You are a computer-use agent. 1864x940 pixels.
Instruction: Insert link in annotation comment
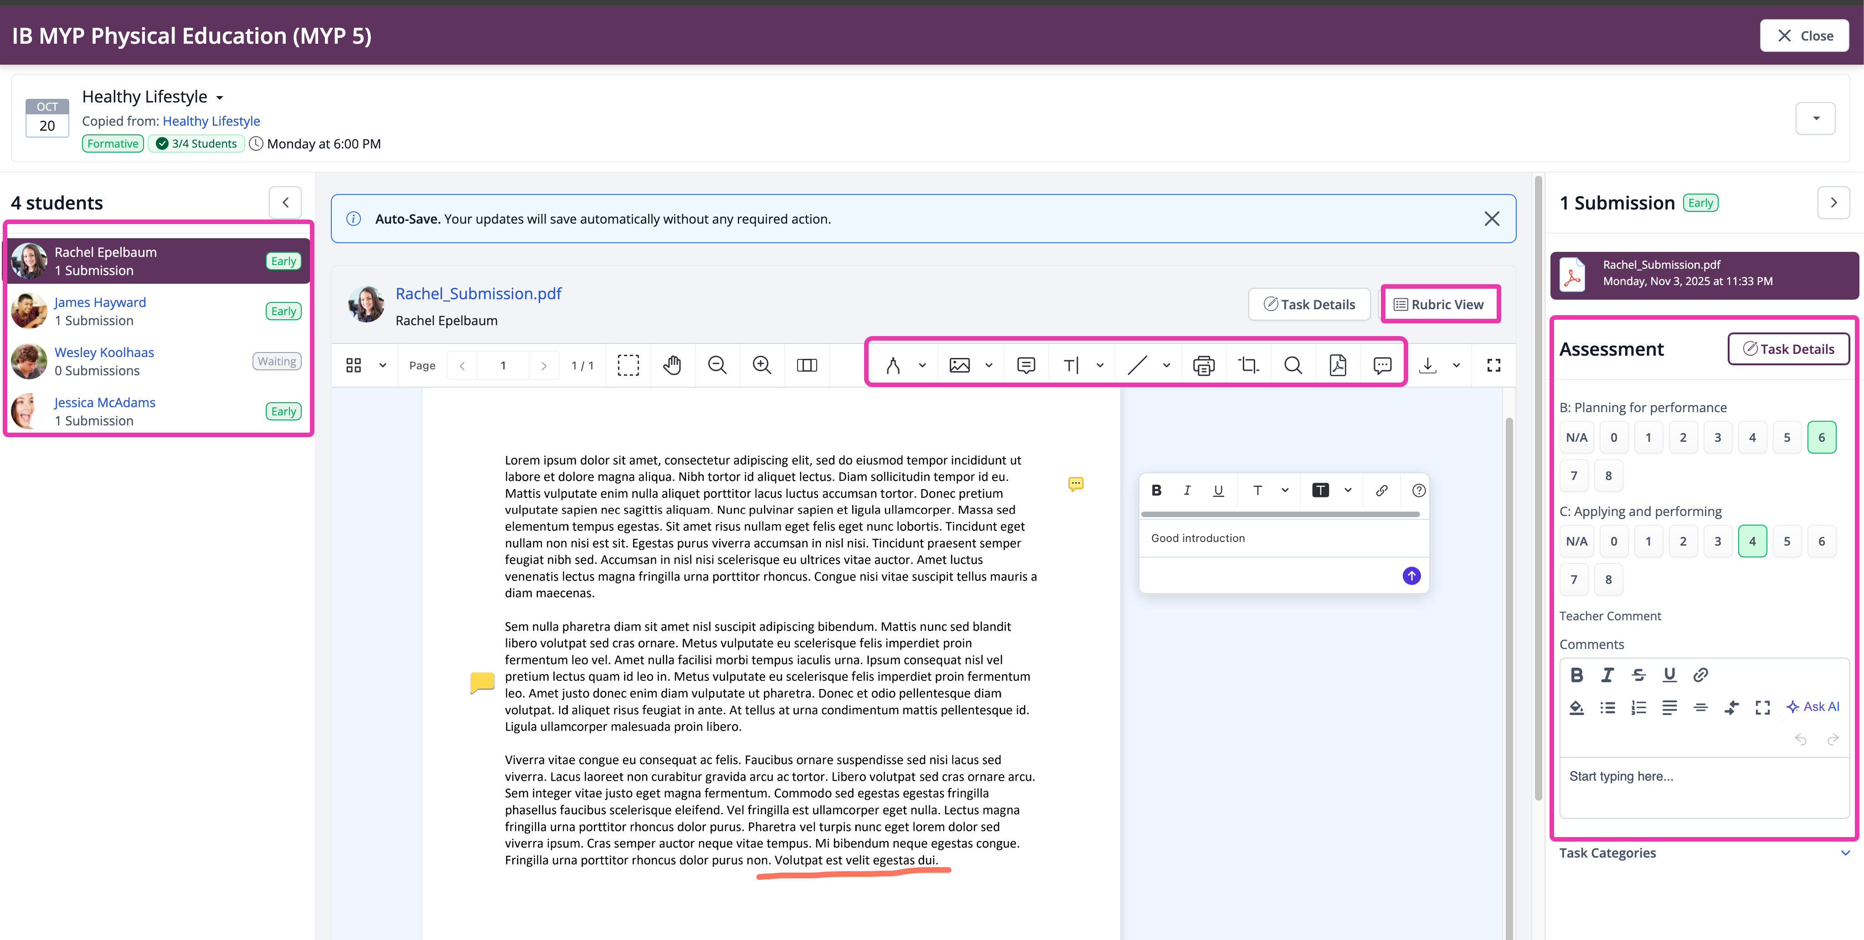1381,490
